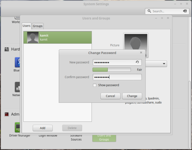Image resolution: width=192 pixels, height=150 pixels.
Task: Minimize the Users and Groups window
Action: coord(156,18)
